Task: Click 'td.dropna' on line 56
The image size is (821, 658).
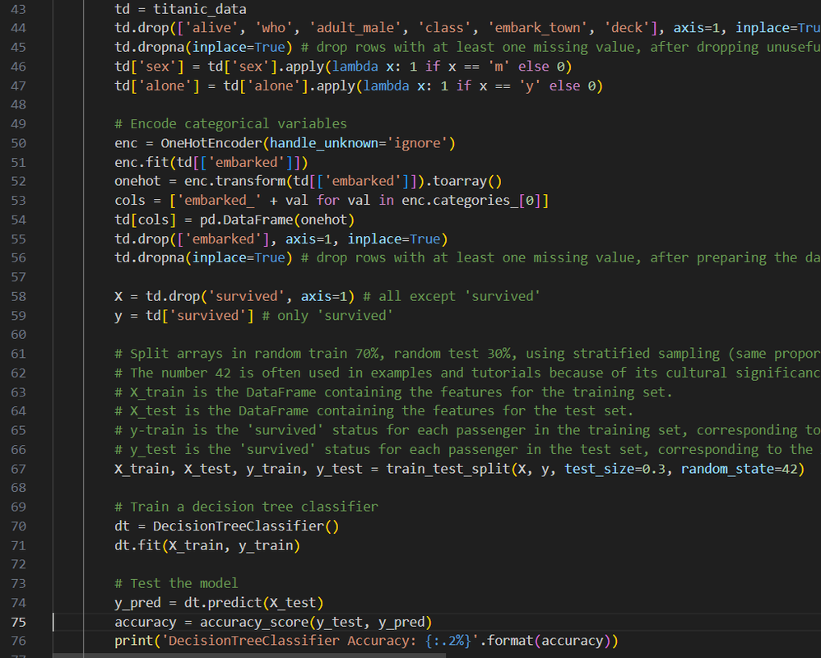Action: (149, 257)
